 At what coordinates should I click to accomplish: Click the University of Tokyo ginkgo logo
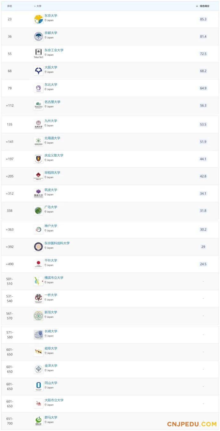(38, 19)
